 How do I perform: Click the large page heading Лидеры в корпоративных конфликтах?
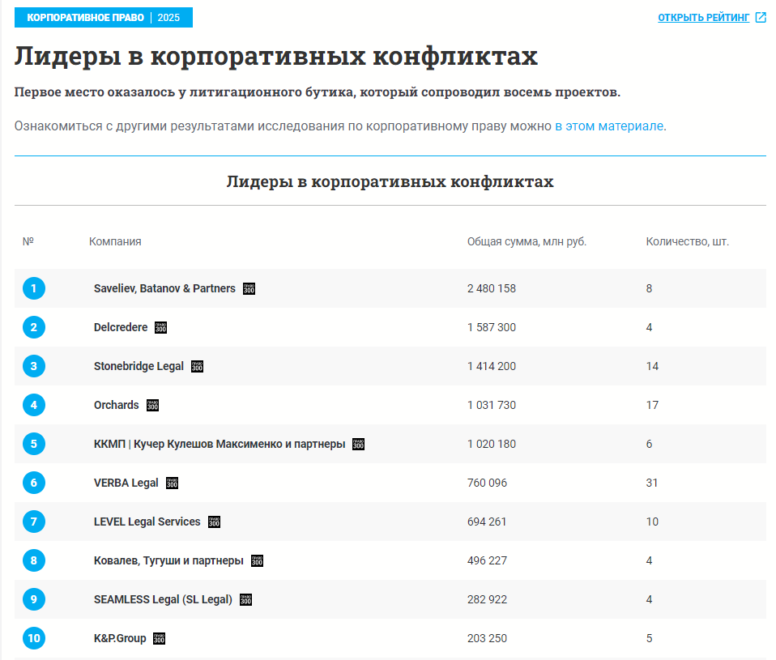click(x=275, y=56)
